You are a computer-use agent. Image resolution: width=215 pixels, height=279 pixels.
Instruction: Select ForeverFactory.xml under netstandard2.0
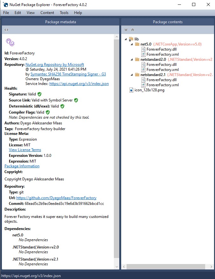pos(163,70)
